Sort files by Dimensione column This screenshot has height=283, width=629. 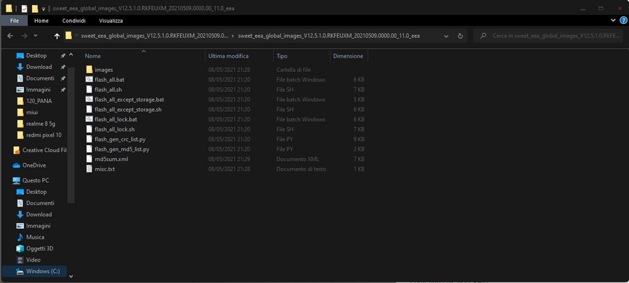(x=348, y=56)
